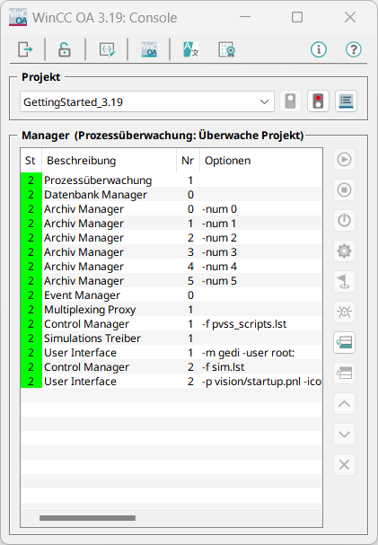
Task: Click the X delete manager icon
Action: click(344, 465)
